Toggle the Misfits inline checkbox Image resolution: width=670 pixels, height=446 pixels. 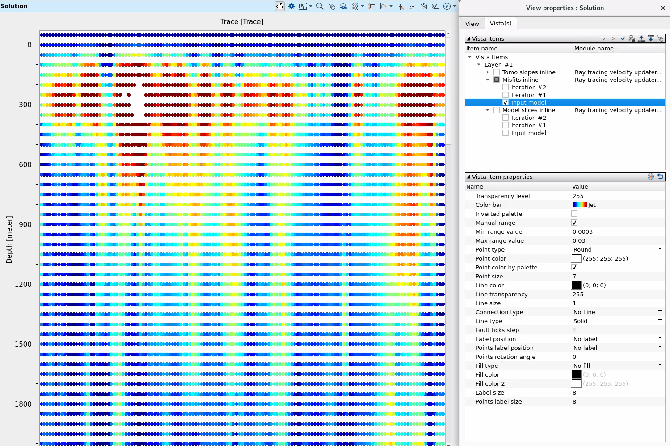[x=497, y=80]
